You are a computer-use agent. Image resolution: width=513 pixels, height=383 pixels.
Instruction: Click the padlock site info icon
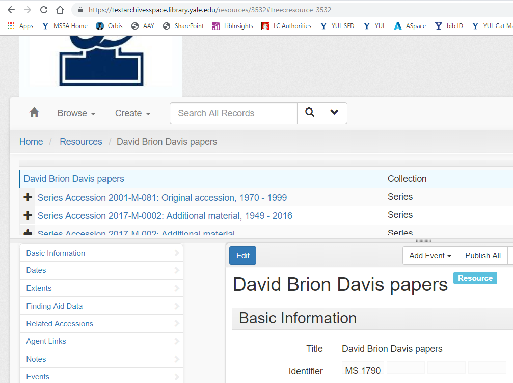tap(80, 10)
